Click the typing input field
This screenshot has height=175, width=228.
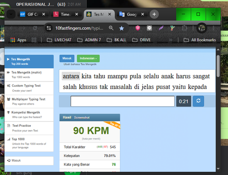tap(123, 101)
